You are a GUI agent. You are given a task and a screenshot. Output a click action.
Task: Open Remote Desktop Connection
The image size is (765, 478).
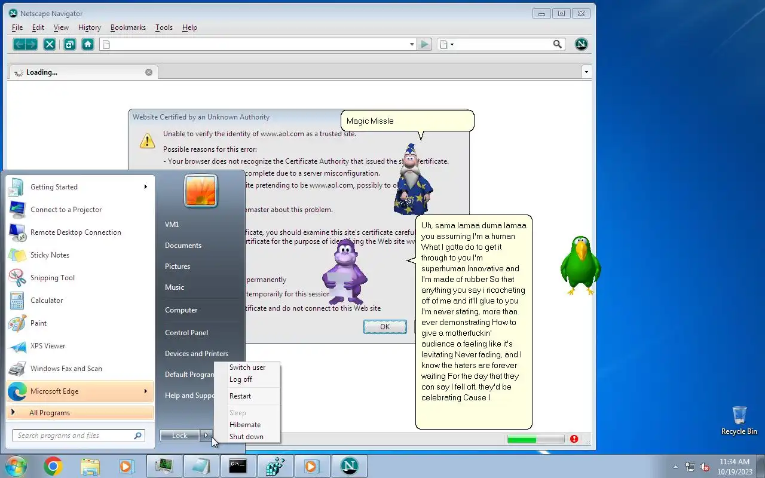(x=80, y=232)
